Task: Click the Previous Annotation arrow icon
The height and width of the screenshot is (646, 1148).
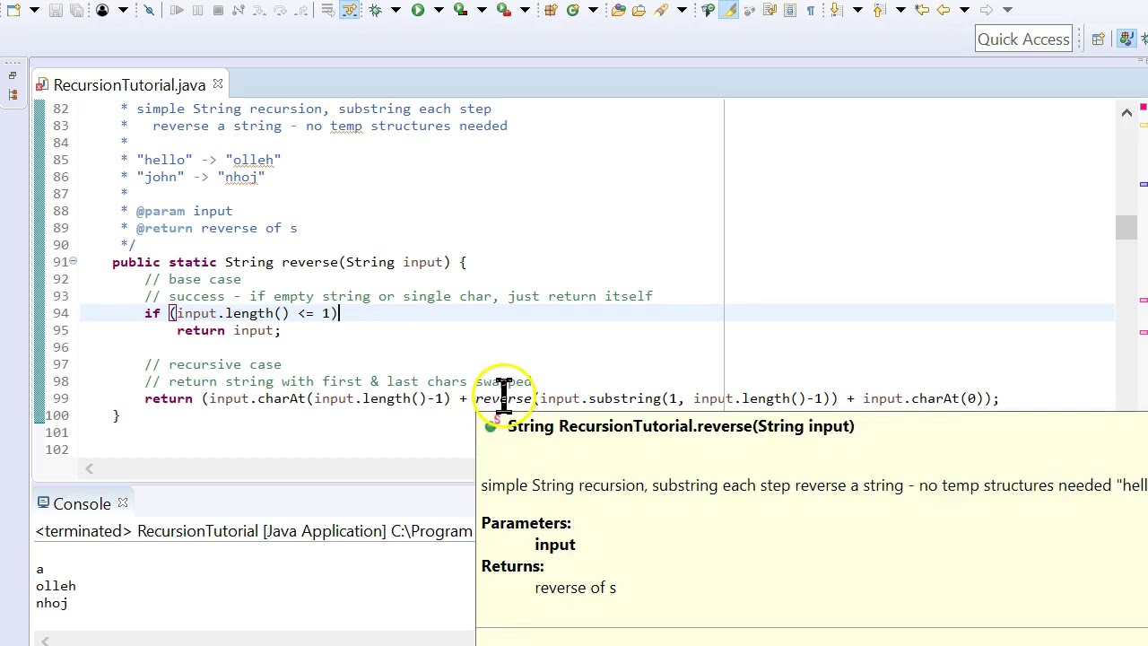Action: 879,10
